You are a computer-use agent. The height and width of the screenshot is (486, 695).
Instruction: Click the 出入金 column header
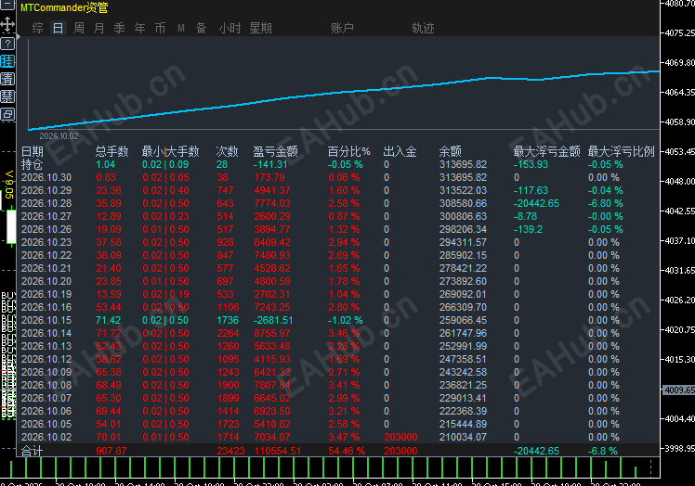pyautogui.click(x=400, y=152)
